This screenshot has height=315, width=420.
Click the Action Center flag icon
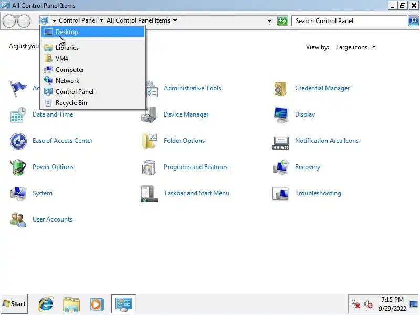coord(18,88)
